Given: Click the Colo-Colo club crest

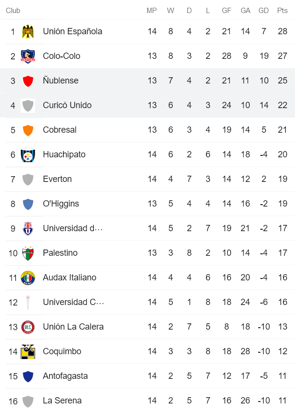Looking at the screenshot, I should pos(28,56).
